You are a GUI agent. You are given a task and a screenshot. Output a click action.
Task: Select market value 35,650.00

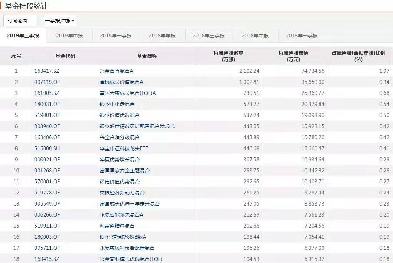pyautogui.click(x=313, y=82)
